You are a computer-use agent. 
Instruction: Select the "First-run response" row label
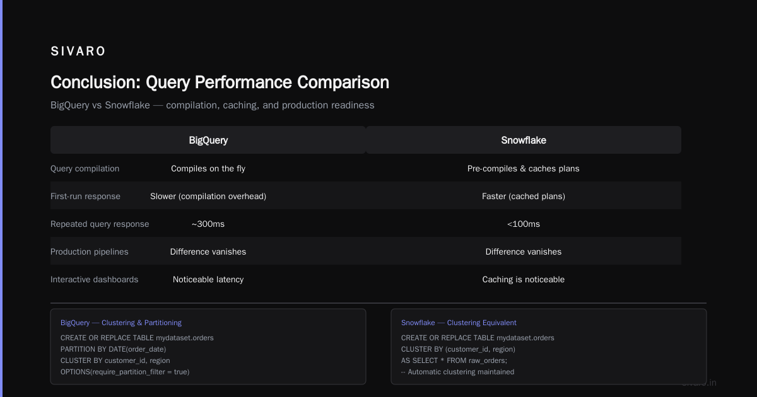(85, 197)
